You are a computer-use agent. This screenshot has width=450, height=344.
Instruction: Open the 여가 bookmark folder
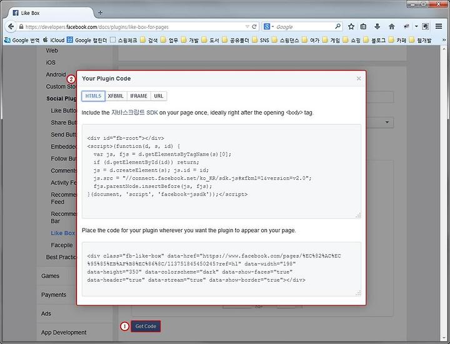point(311,40)
